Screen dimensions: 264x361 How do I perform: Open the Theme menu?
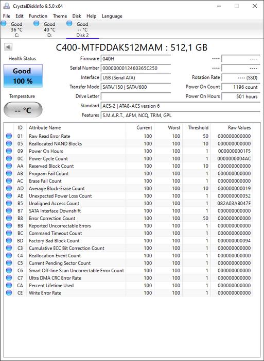coord(60,16)
